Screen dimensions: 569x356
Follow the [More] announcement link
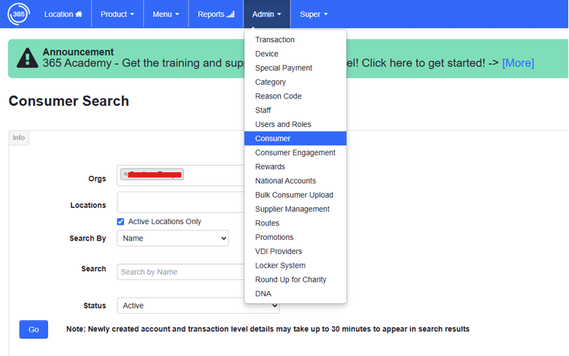pyautogui.click(x=518, y=63)
